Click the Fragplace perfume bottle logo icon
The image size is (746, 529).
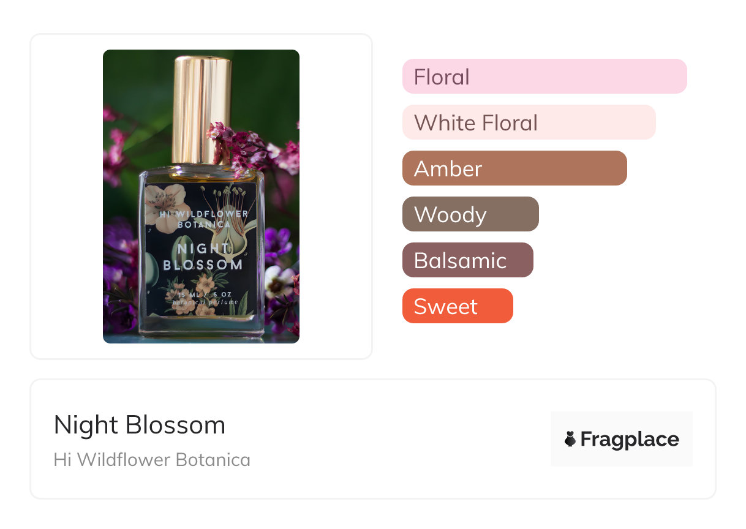pos(570,439)
